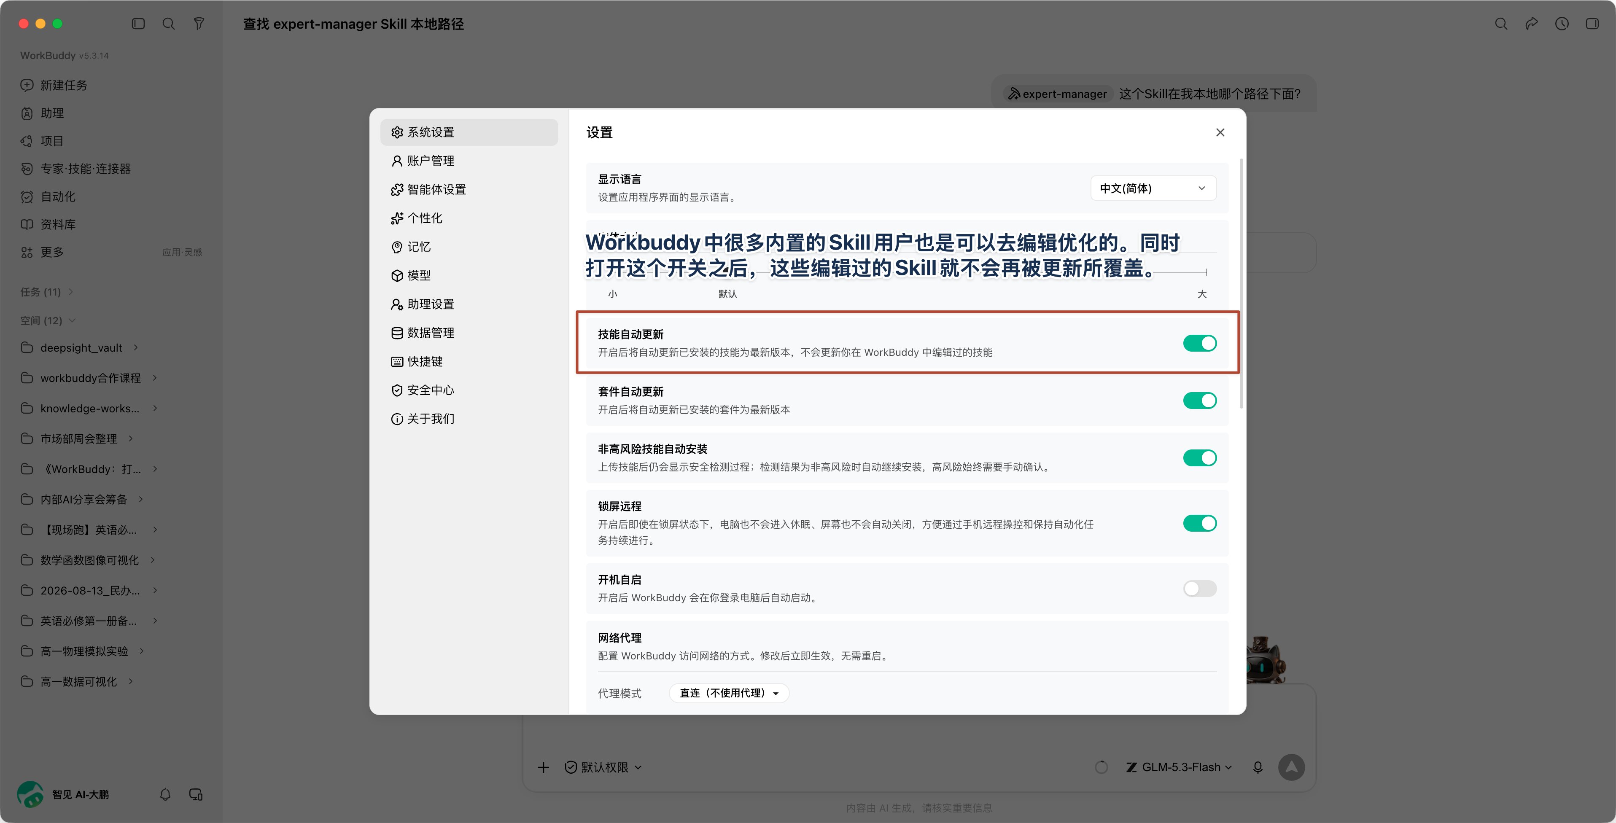Close the settings dialog
This screenshot has height=823, width=1616.
coord(1220,132)
